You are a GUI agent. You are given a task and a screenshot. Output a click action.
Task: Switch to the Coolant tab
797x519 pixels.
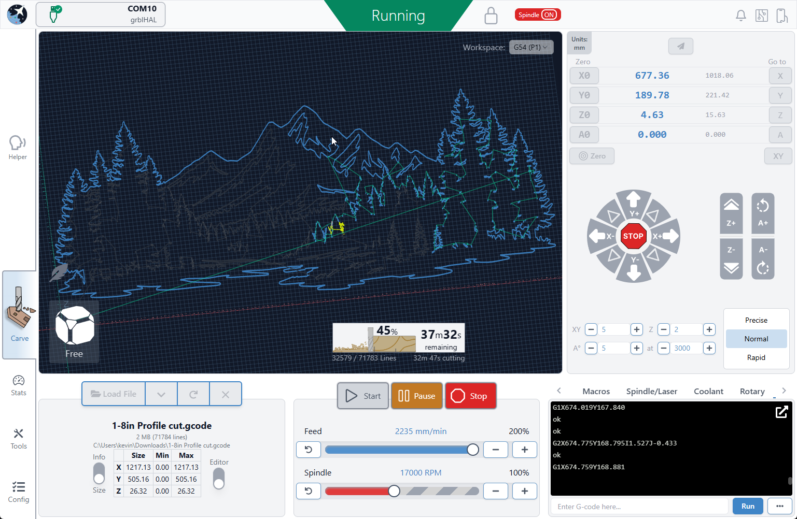708,391
